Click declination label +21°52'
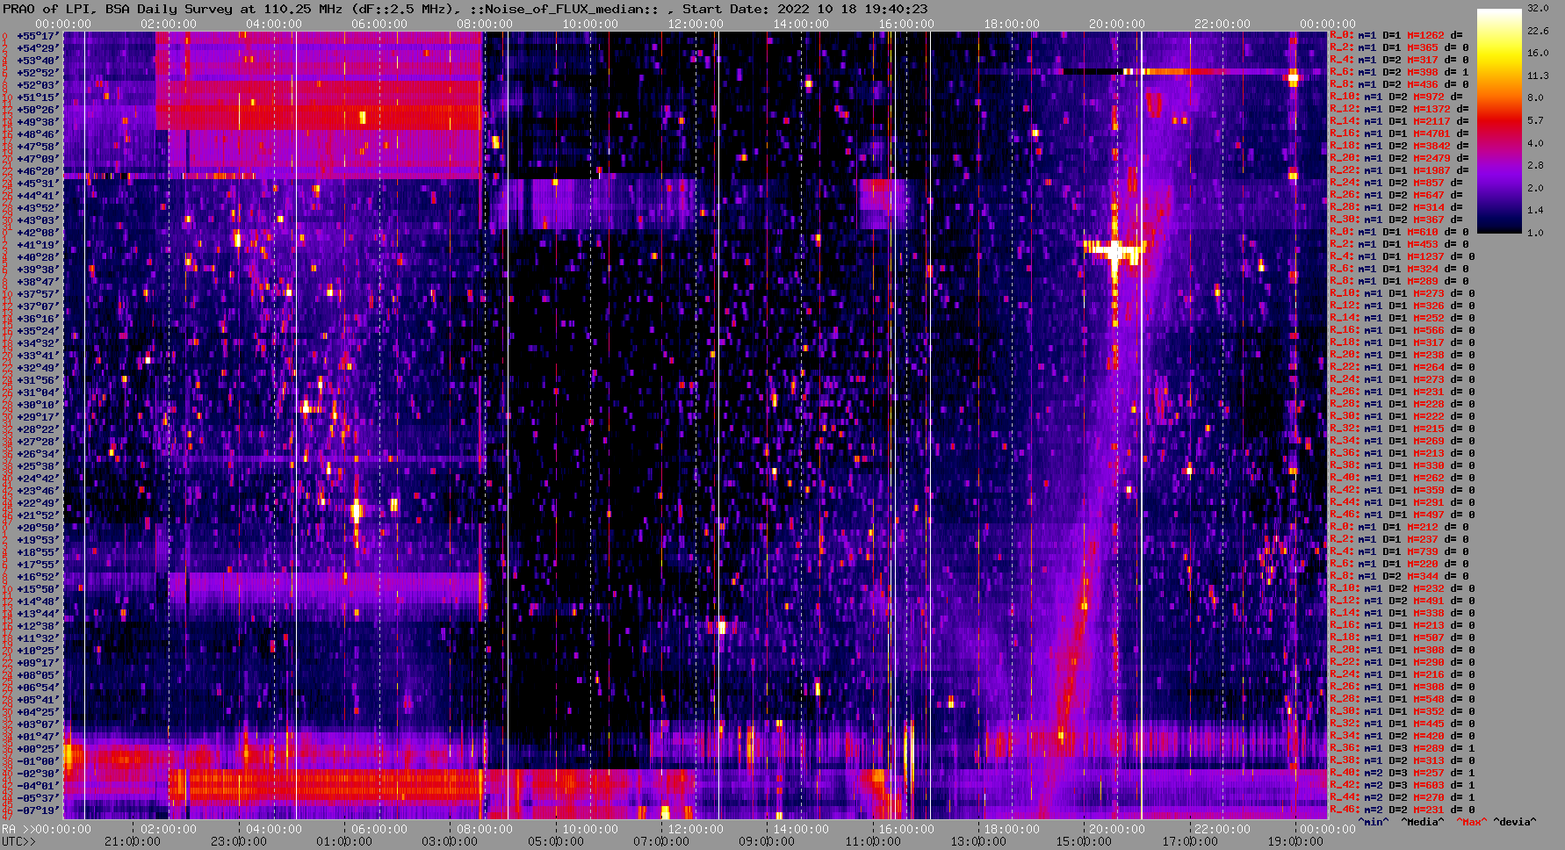Image resolution: width=1565 pixels, height=850 pixels. tap(38, 515)
